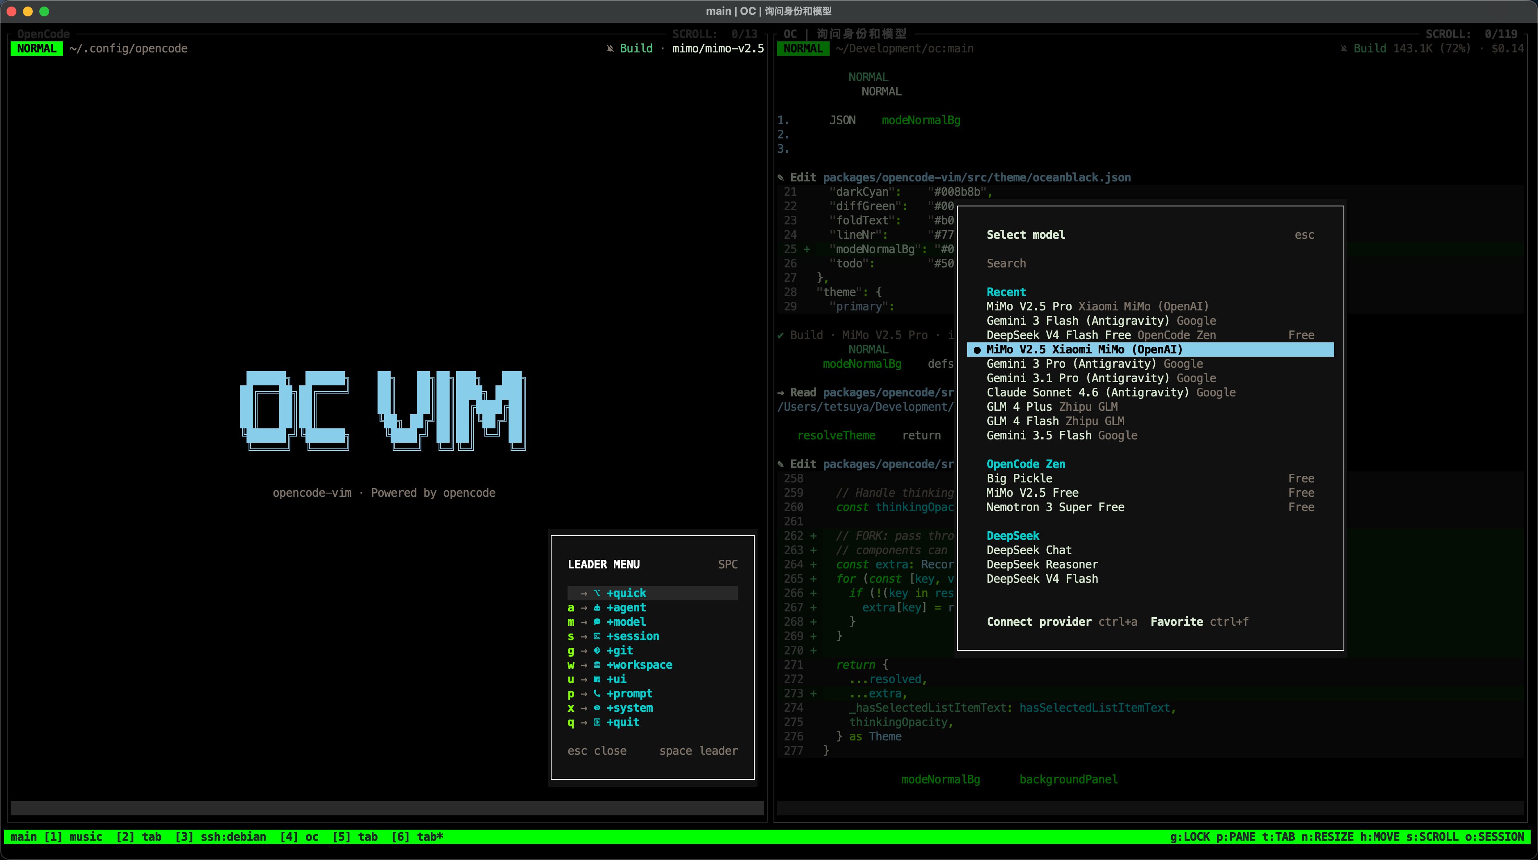This screenshot has height=860, width=1538.
Task: Select the Big Pickle model
Action: [1150, 478]
